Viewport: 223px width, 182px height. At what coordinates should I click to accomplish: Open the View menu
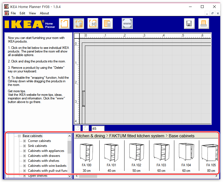pyautogui.click(x=32, y=13)
